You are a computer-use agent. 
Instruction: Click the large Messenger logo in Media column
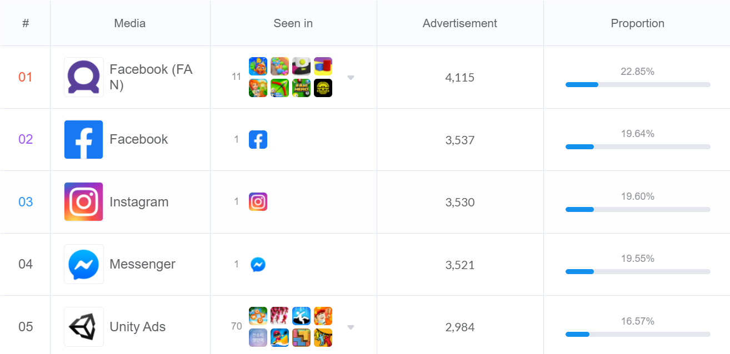[x=83, y=264]
